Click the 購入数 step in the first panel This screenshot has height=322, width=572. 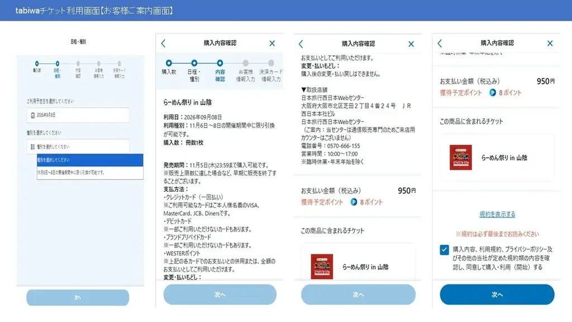37,67
